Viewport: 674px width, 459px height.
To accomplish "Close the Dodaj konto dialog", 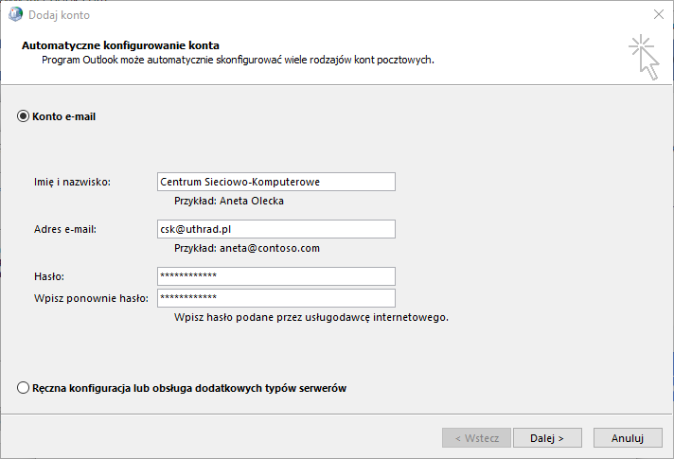I will (659, 14).
